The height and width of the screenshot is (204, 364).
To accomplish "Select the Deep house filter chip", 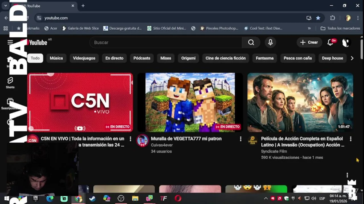I will [332, 58].
